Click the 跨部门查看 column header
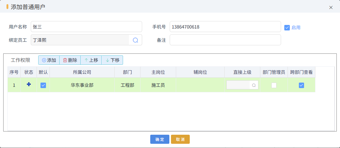The image size is (340, 148). (301, 72)
